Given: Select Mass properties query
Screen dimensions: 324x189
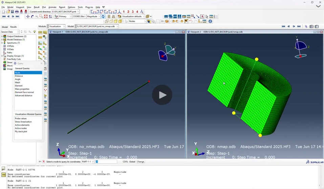Looking at the screenshot, I should [x=28, y=89].
